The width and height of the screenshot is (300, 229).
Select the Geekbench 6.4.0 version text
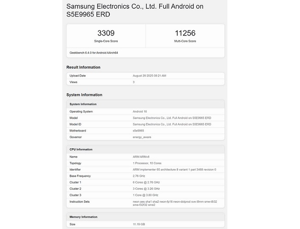90,53
